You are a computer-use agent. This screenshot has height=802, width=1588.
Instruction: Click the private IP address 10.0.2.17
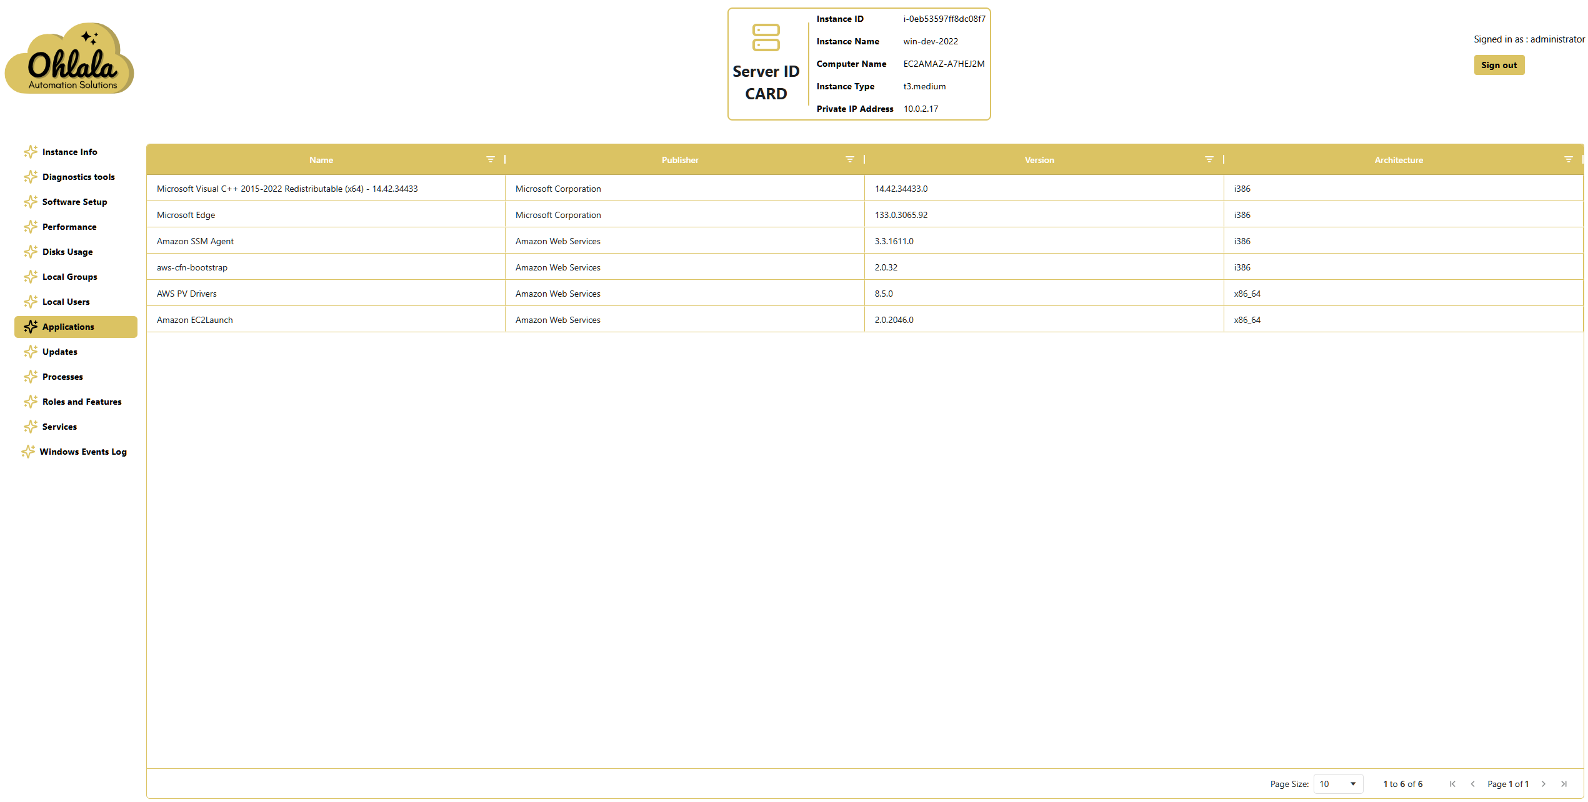click(921, 109)
